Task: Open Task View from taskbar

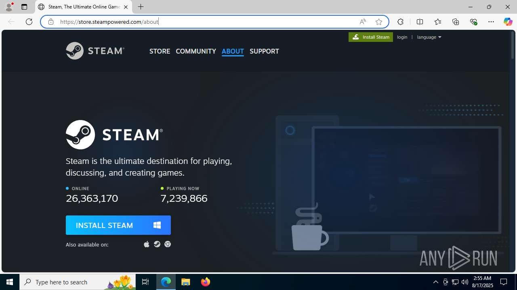Action: (145, 282)
